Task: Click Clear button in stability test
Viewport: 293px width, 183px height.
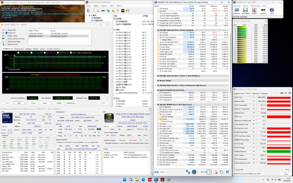Action: pyautogui.click(x=33, y=103)
